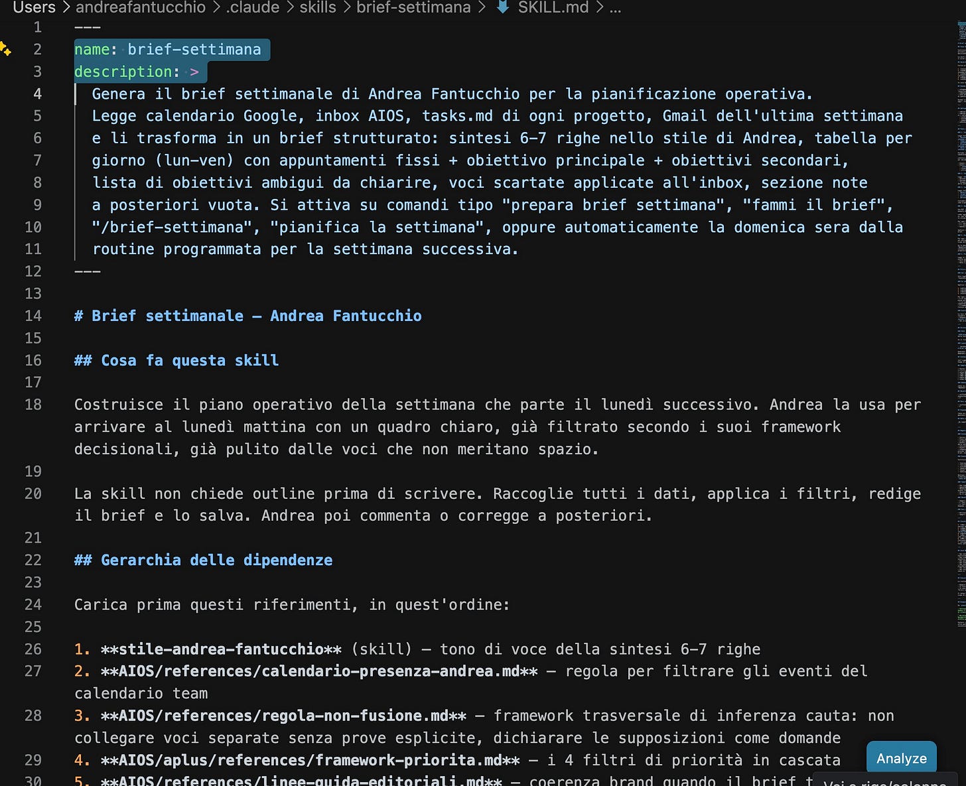
Task: Click gutter line number 18
Action: [x=33, y=405]
